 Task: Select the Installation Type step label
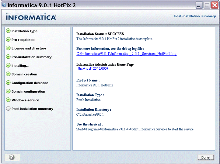[x=24, y=31]
